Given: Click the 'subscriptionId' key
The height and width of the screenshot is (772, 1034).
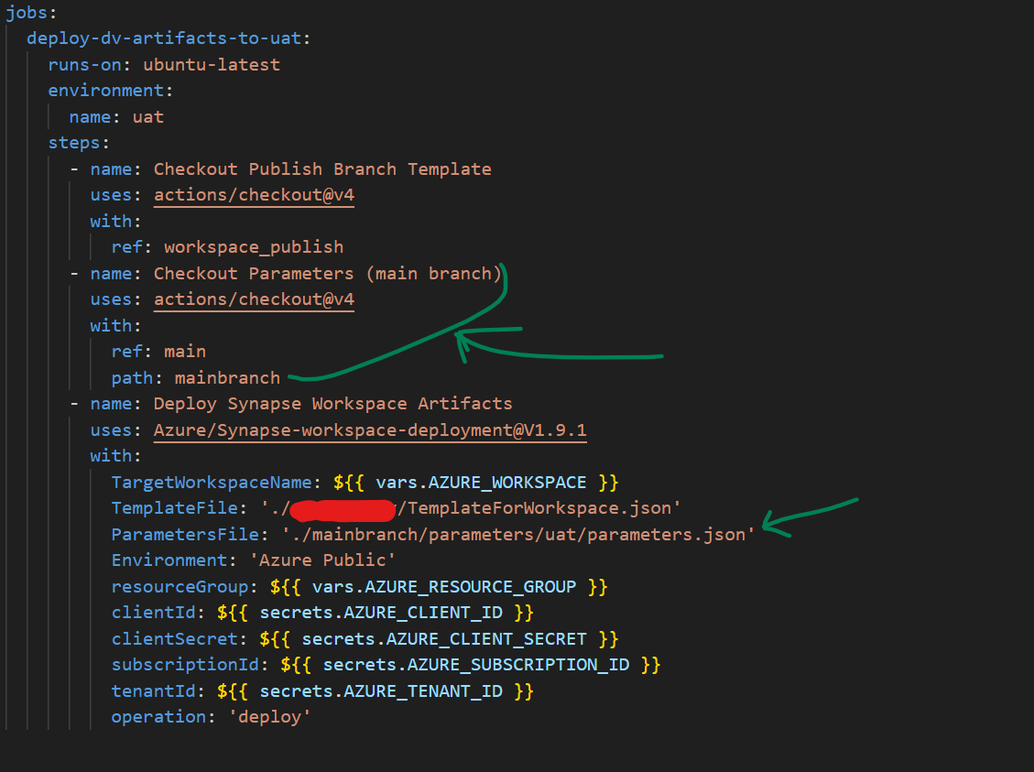Looking at the screenshot, I should coord(185,665).
